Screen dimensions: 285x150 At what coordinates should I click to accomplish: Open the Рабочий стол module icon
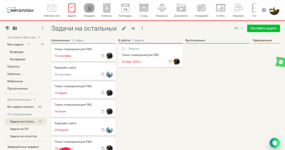[x=51, y=8]
